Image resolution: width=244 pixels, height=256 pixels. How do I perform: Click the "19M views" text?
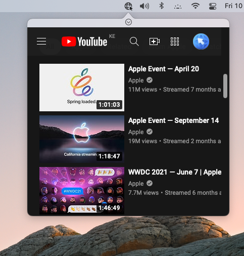(x=142, y=141)
